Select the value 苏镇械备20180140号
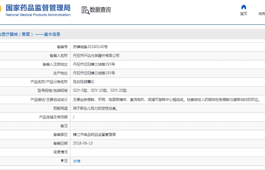The width and height of the screenshot is (265, 170). click(x=90, y=47)
